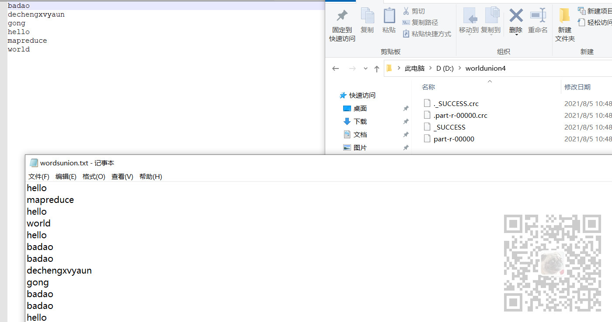Click Cut (剪切) in the ribbon

[414, 11]
